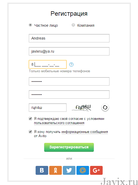This screenshot has width=138, height=185.
Task: Open phone number help question icon
Action: 71,65
